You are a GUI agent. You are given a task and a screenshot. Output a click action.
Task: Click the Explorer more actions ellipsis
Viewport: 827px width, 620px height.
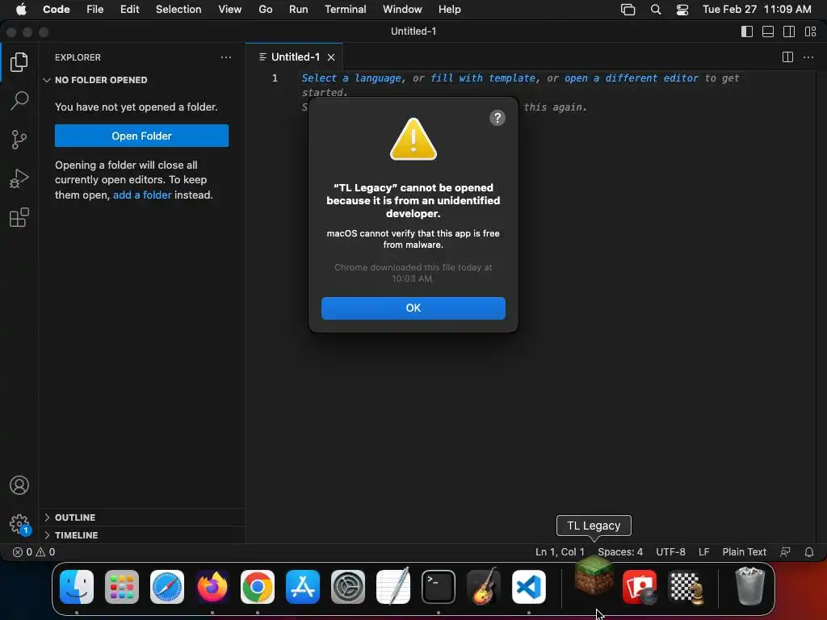tap(226, 57)
